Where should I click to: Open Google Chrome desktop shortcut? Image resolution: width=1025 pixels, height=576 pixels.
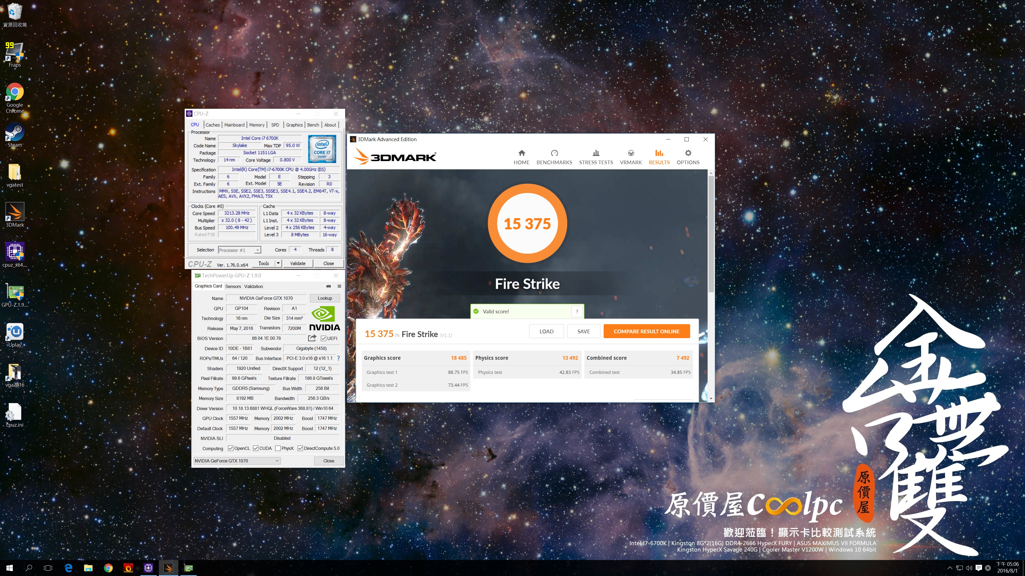tap(15, 98)
